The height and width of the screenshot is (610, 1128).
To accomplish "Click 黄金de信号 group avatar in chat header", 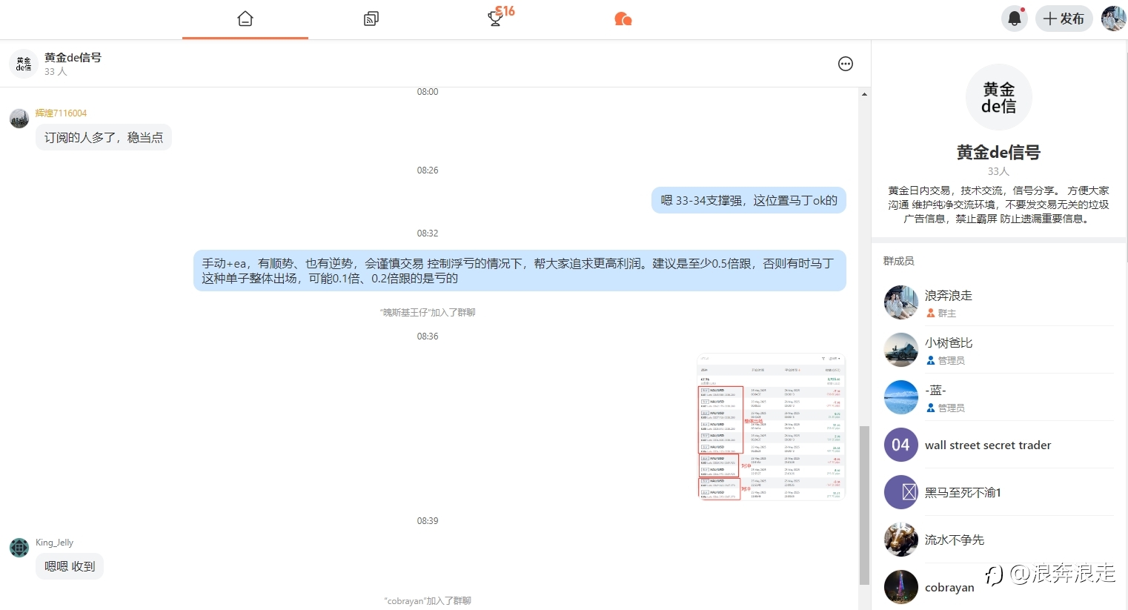I will click(x=24, y=64).
